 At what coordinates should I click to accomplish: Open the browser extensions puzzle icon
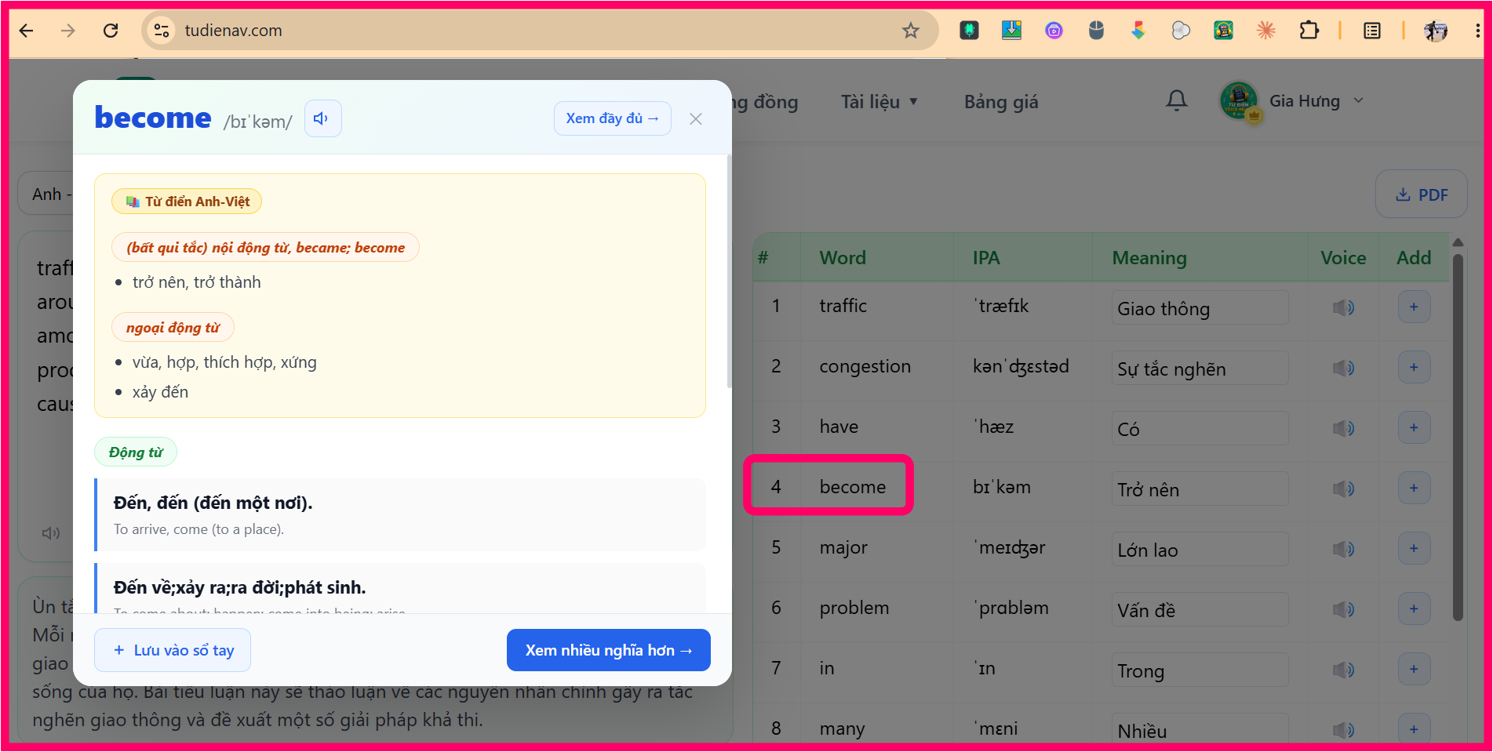tap(1309, 31)
